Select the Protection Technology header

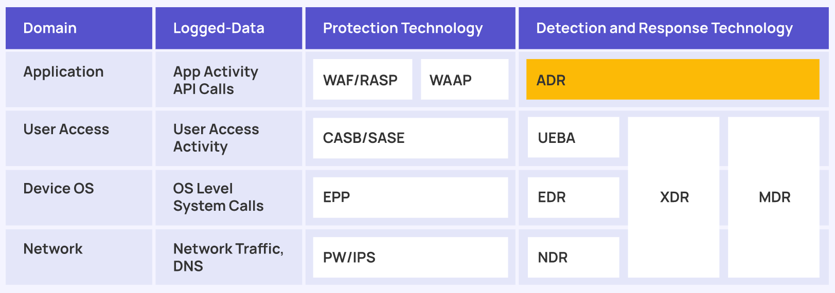411,28
